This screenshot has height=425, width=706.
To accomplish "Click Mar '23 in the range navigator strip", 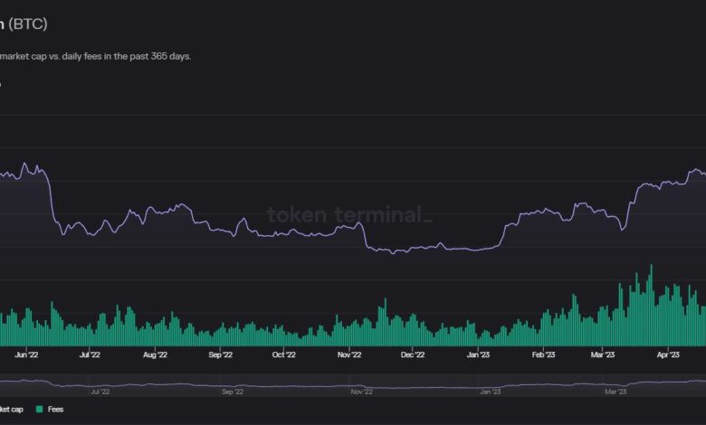I will pyautogui.click(x=615, y=392).
